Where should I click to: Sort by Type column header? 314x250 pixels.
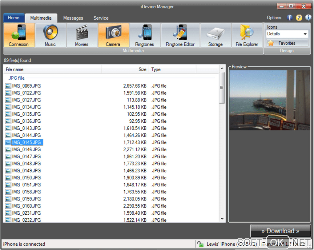pos(172,69)
